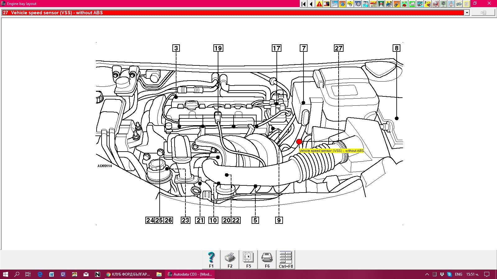Open the ENG language indicator in tray

click(x=458, y=274)
